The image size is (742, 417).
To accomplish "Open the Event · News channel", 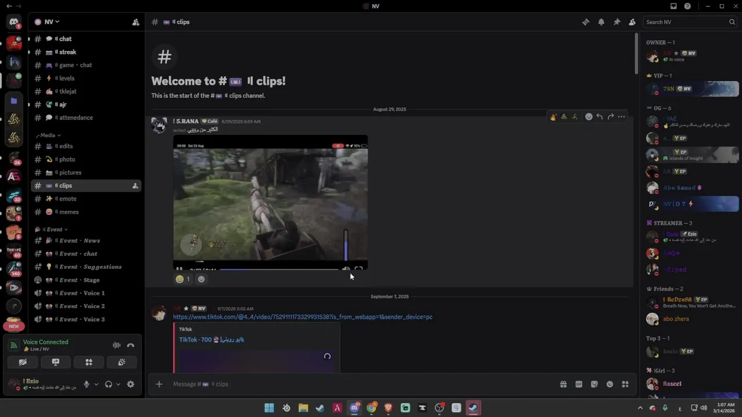I will click(86, 241).
